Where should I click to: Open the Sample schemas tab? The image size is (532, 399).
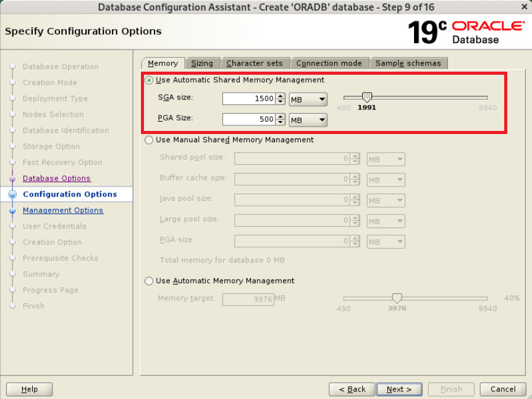[x=408, y=64]
